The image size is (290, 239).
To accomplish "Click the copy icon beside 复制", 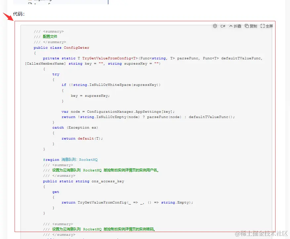I will click(x=247, y=26).
